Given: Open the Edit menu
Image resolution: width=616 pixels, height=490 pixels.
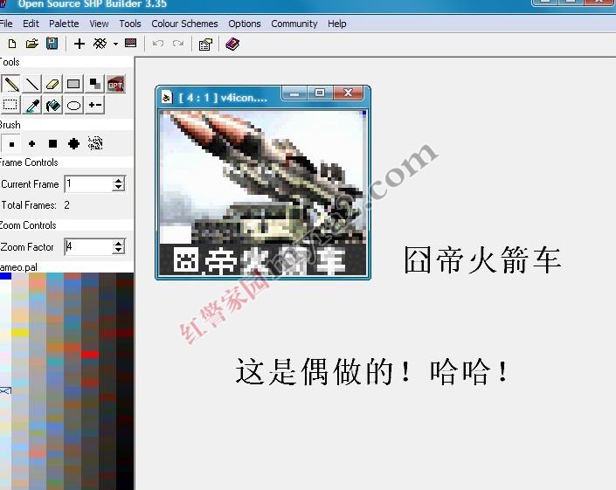Looking at the screenshot, I should click(31, 24).
